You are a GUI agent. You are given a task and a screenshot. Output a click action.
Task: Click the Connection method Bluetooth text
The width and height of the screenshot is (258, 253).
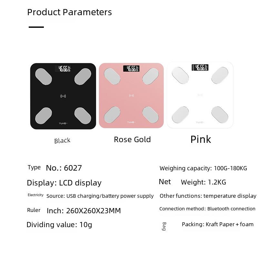click(207, 209)
